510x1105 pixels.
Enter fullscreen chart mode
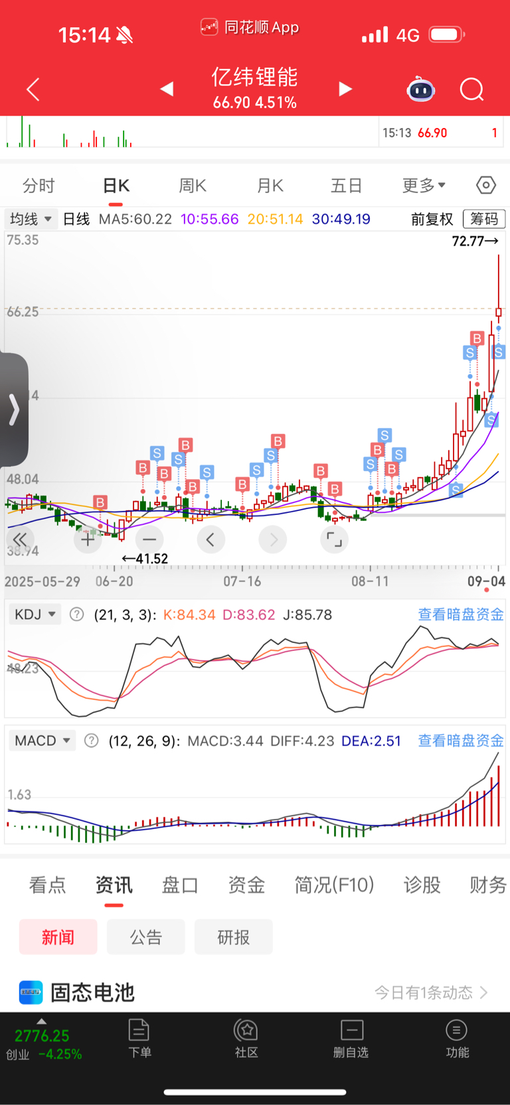coord(334,540)
